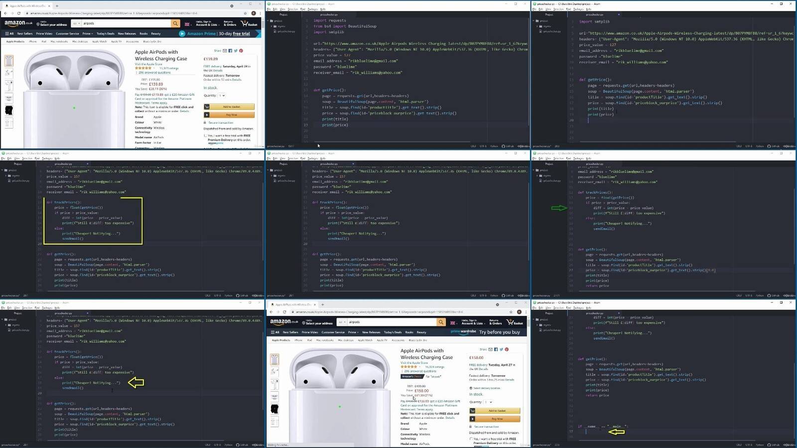Share by email on the £139.89 Amazon page
The height and width of the screenshot is (448, 797).
[225, 51]
